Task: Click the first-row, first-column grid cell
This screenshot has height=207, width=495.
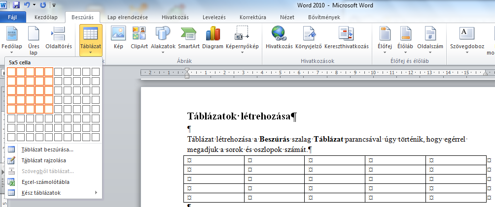Action: (x=11, y=72)
